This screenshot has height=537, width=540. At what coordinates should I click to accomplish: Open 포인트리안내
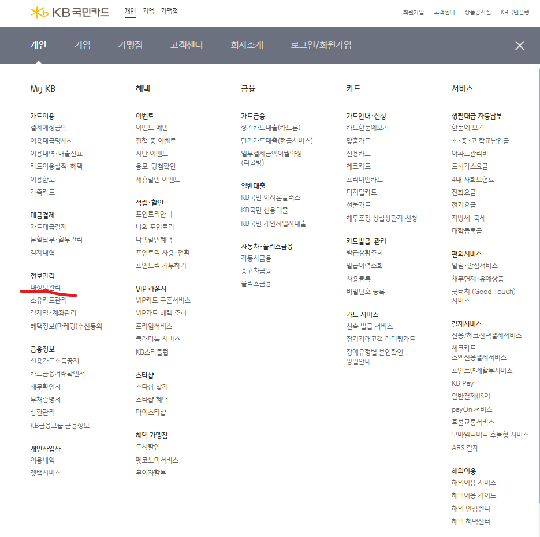tap(154, 214)
